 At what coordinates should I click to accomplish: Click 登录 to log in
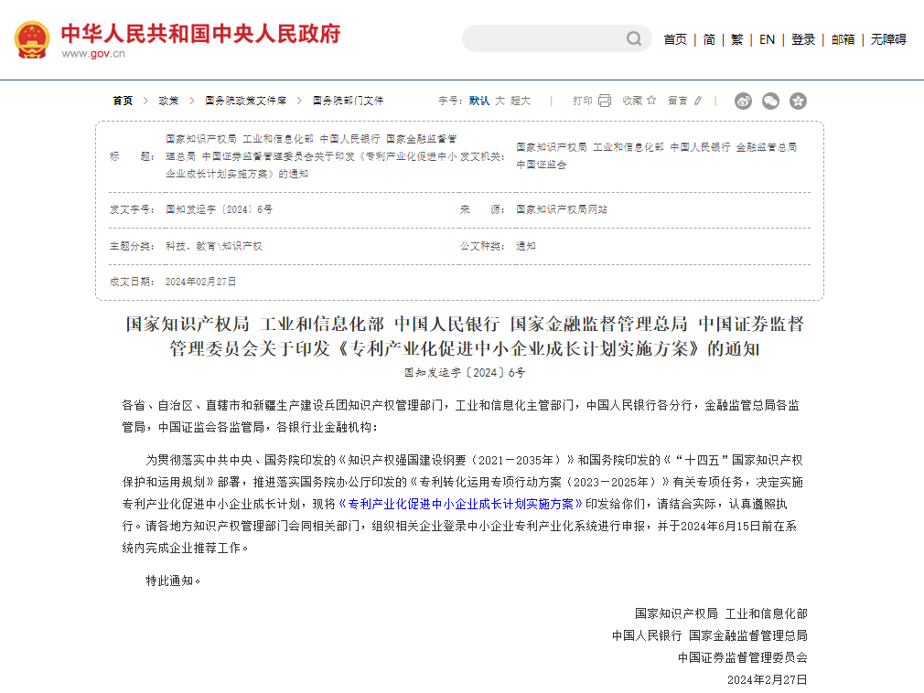(x=803, y=39)
